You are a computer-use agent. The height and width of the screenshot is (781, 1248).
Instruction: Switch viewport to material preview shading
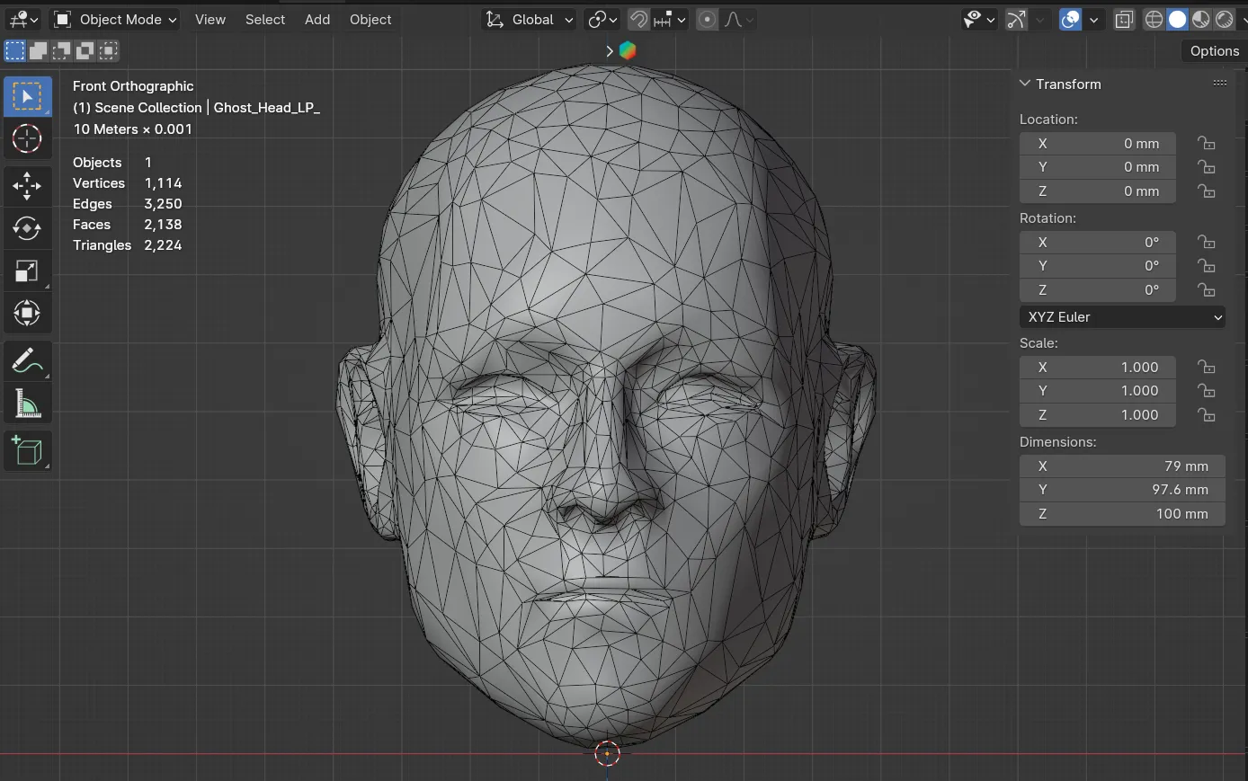(1200, 19)
